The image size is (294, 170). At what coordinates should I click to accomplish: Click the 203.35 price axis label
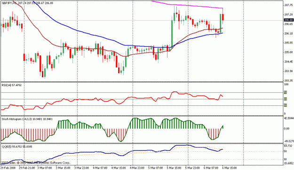[288, 81]
